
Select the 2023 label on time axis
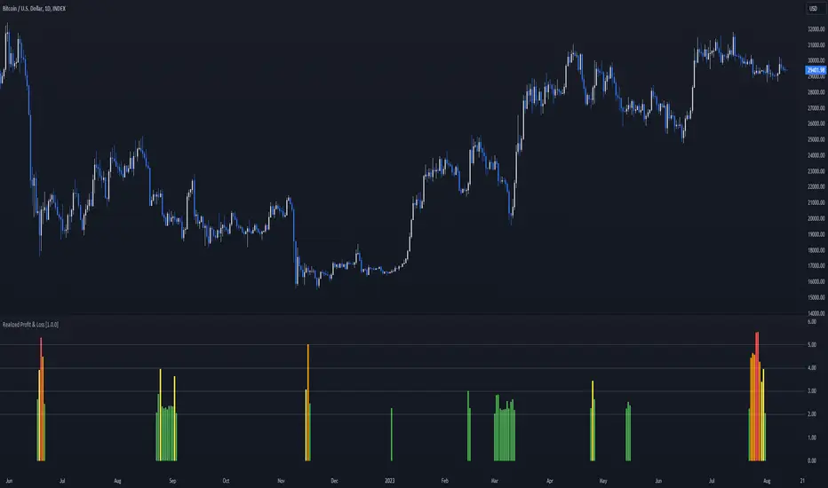(x=391, y=480)
